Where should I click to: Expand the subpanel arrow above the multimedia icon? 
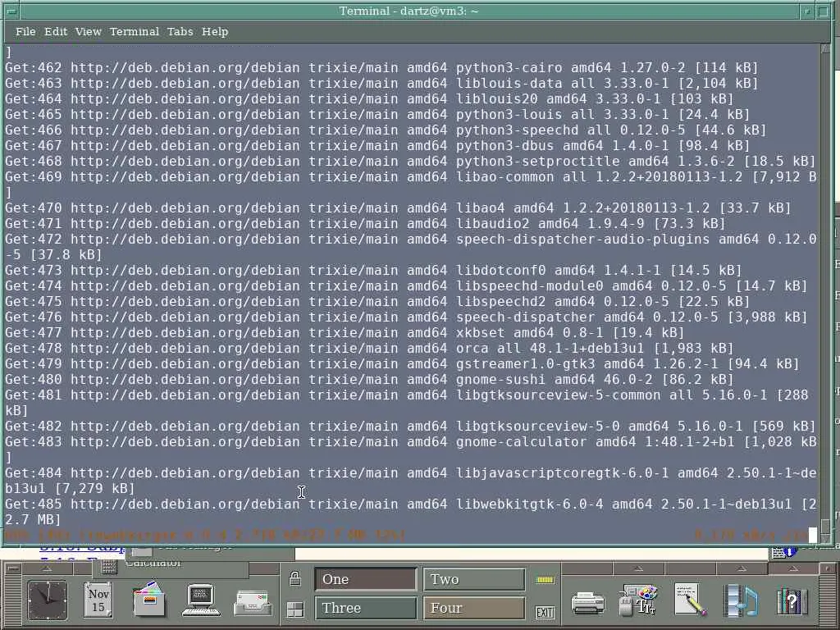click(742, 568)
